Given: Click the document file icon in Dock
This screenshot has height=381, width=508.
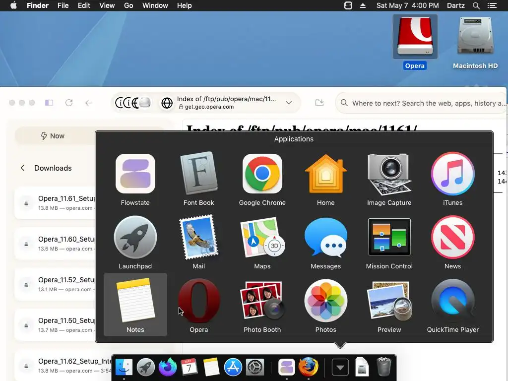Looking at the screenshot, I should click(x=362, y=367).
